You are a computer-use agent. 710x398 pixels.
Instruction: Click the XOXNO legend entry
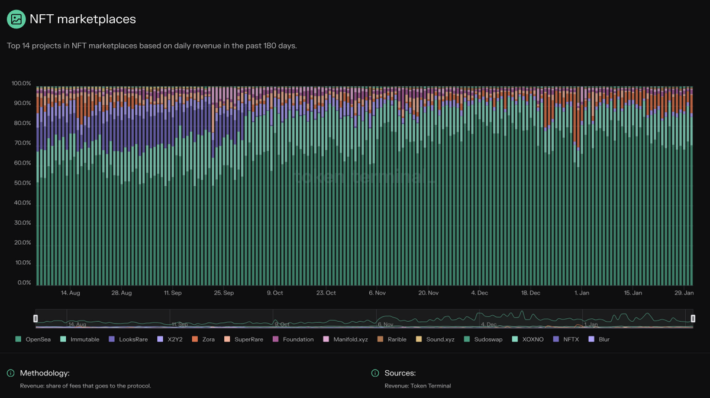point(527,339)
